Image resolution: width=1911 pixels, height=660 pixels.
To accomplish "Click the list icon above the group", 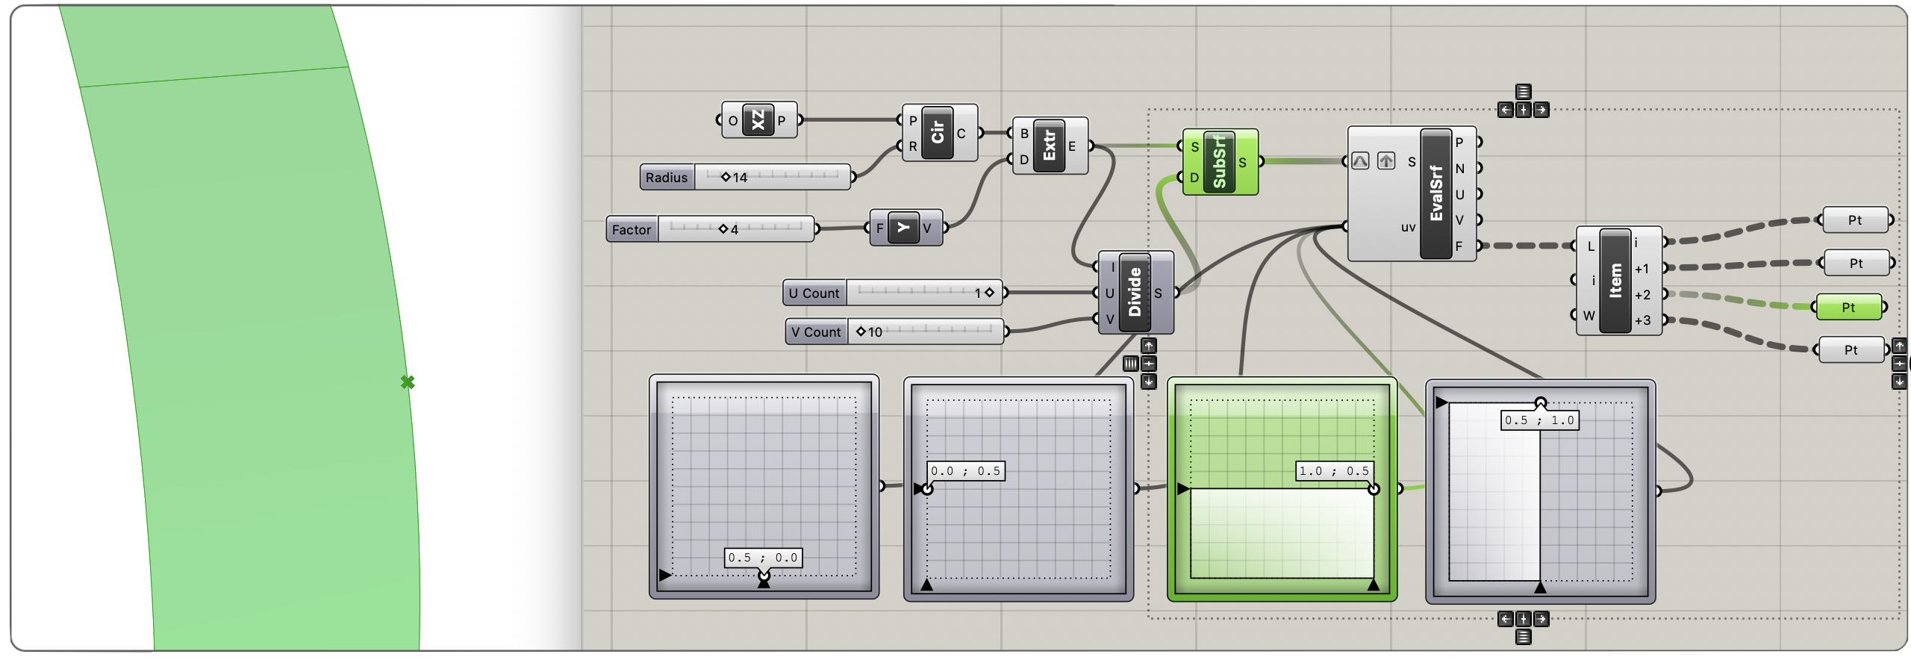I will tap(1524, 92).
